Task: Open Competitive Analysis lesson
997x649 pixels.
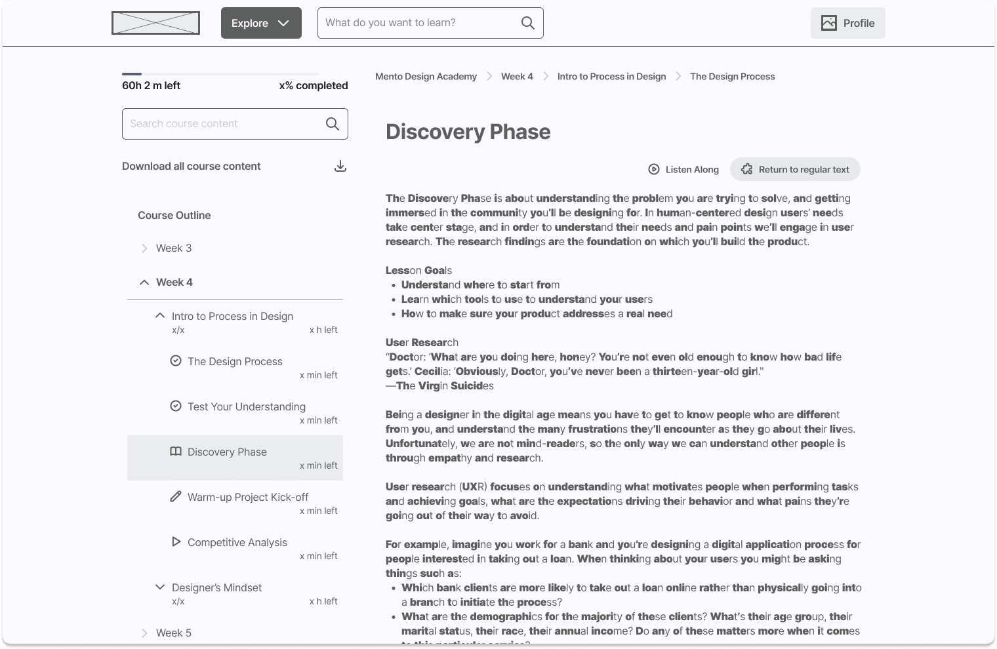Action: [237, 543]
